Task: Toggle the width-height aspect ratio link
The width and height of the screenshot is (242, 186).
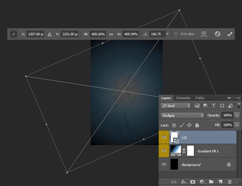Action: [x=111, y=34]
